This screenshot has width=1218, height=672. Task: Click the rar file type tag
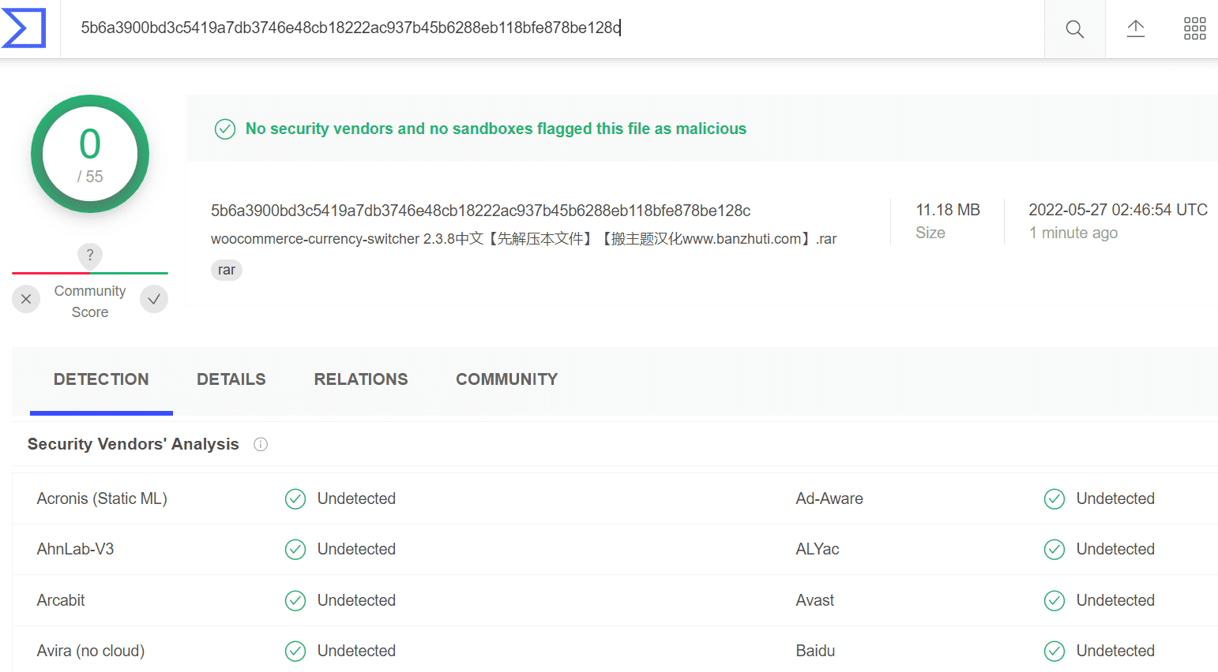click(227, 270)
